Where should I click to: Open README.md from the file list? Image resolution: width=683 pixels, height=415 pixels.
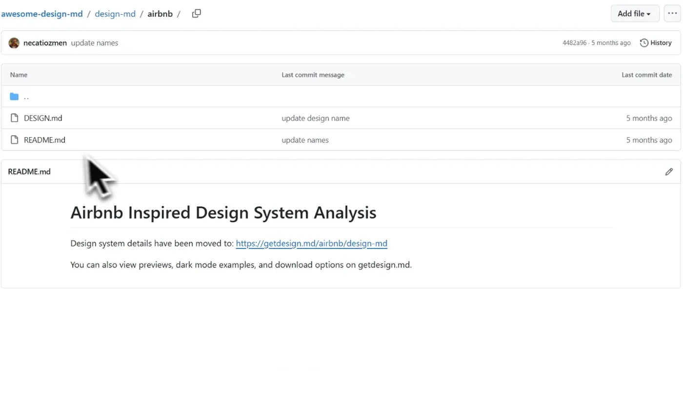click(44, 140)
